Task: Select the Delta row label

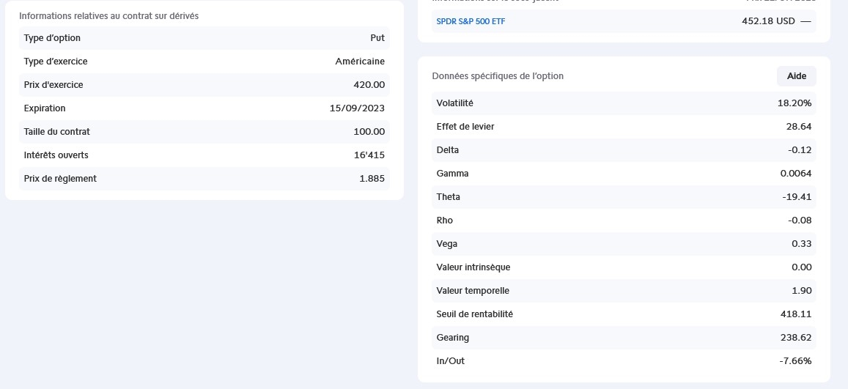Action: point(448,150)
